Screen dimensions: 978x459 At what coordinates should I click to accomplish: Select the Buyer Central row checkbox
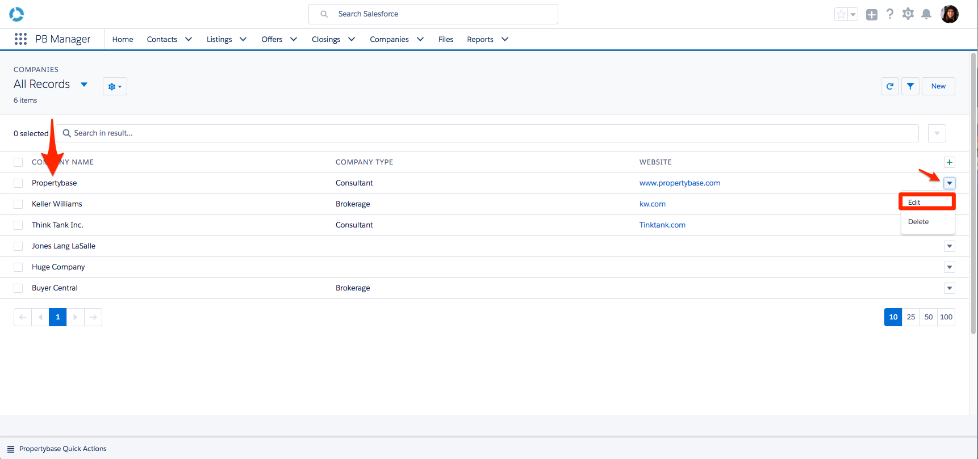(18, 288)
